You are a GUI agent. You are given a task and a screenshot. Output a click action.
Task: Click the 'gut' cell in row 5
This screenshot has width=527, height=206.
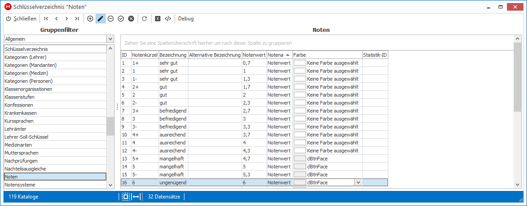click(173, 95)
